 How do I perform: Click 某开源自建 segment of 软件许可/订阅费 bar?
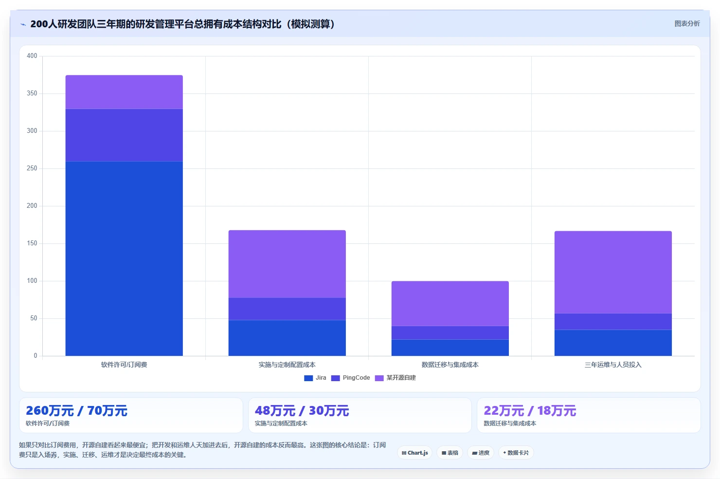tap(124, 92)
